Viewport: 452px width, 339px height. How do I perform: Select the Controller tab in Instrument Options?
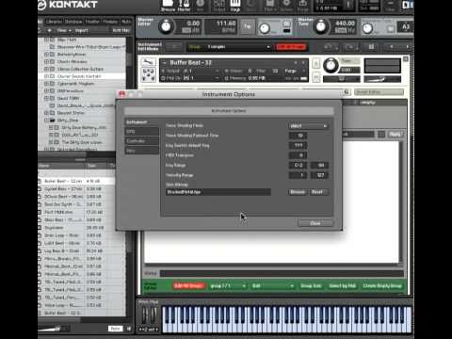click(x=142, y=141)
